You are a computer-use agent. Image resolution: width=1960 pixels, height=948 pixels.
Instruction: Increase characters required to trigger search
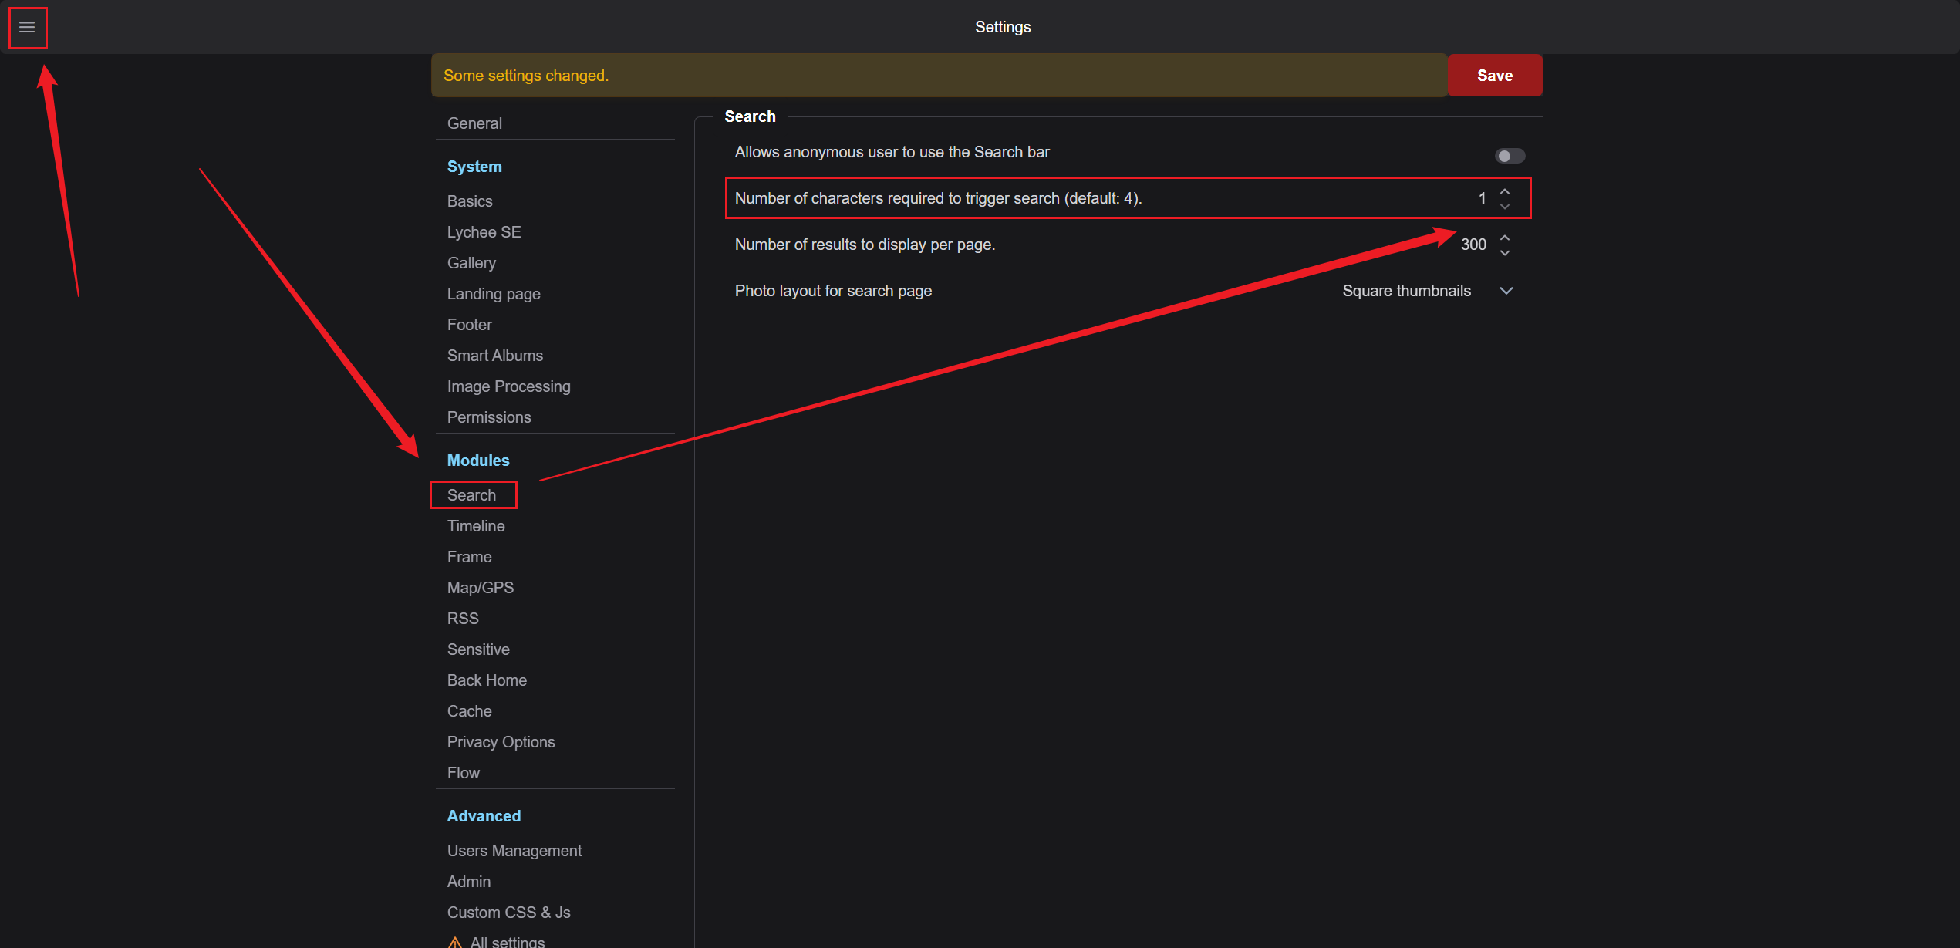tap(1505, 191)
